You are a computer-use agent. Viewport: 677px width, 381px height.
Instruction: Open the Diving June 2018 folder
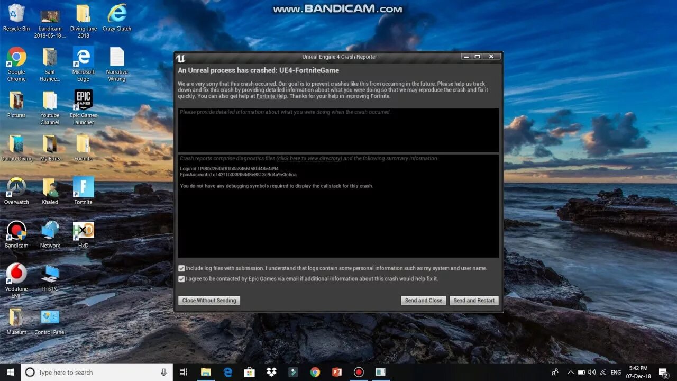(x=83, y=21)
